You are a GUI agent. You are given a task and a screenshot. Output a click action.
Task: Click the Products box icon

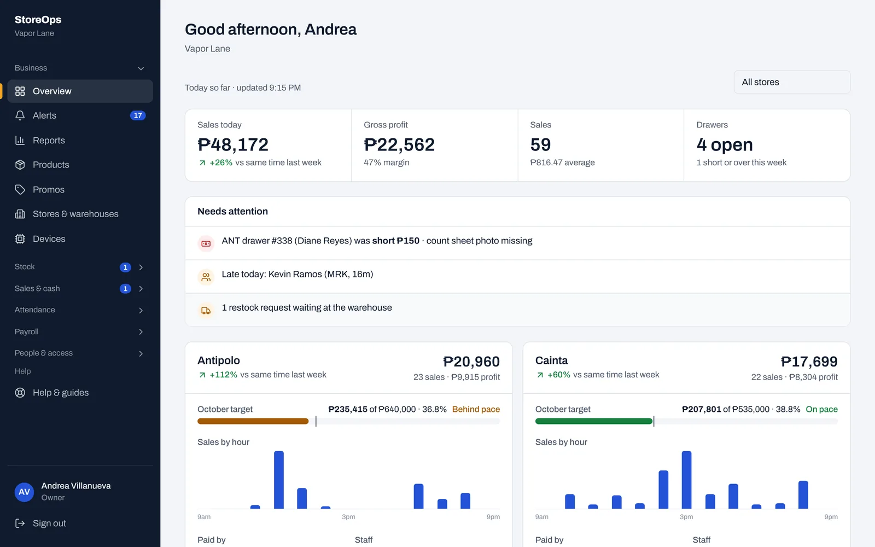pos(20,165)
